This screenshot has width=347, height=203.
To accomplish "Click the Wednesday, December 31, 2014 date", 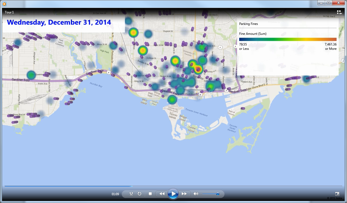I will [x=59, y=22].
